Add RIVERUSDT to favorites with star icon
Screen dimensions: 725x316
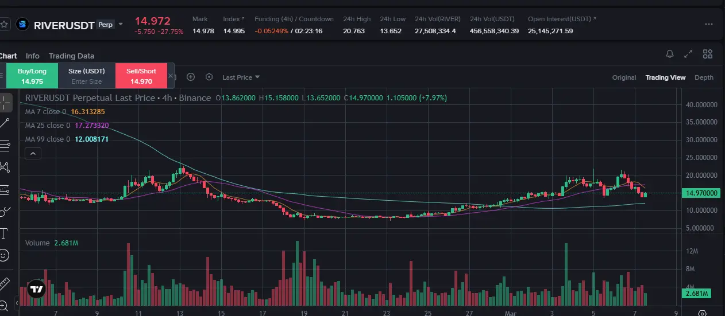[4, 25]
